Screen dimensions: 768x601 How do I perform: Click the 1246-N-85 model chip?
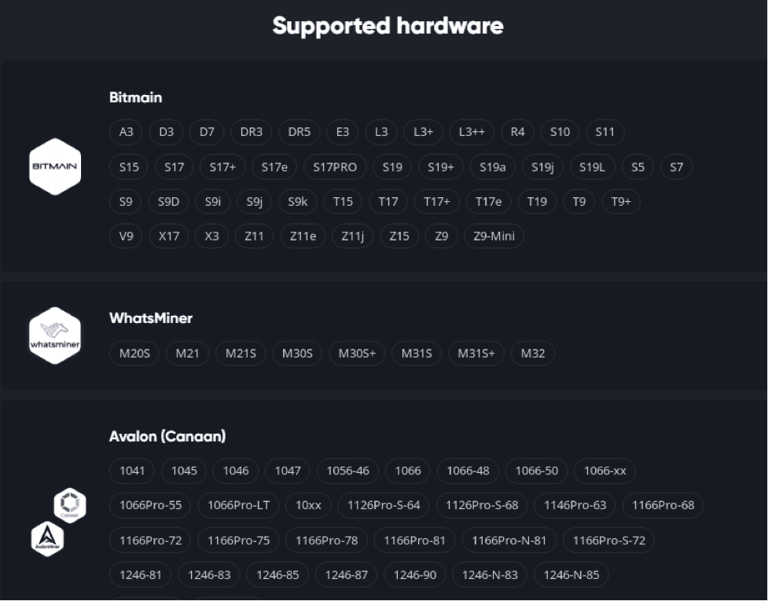click(571, 574)
